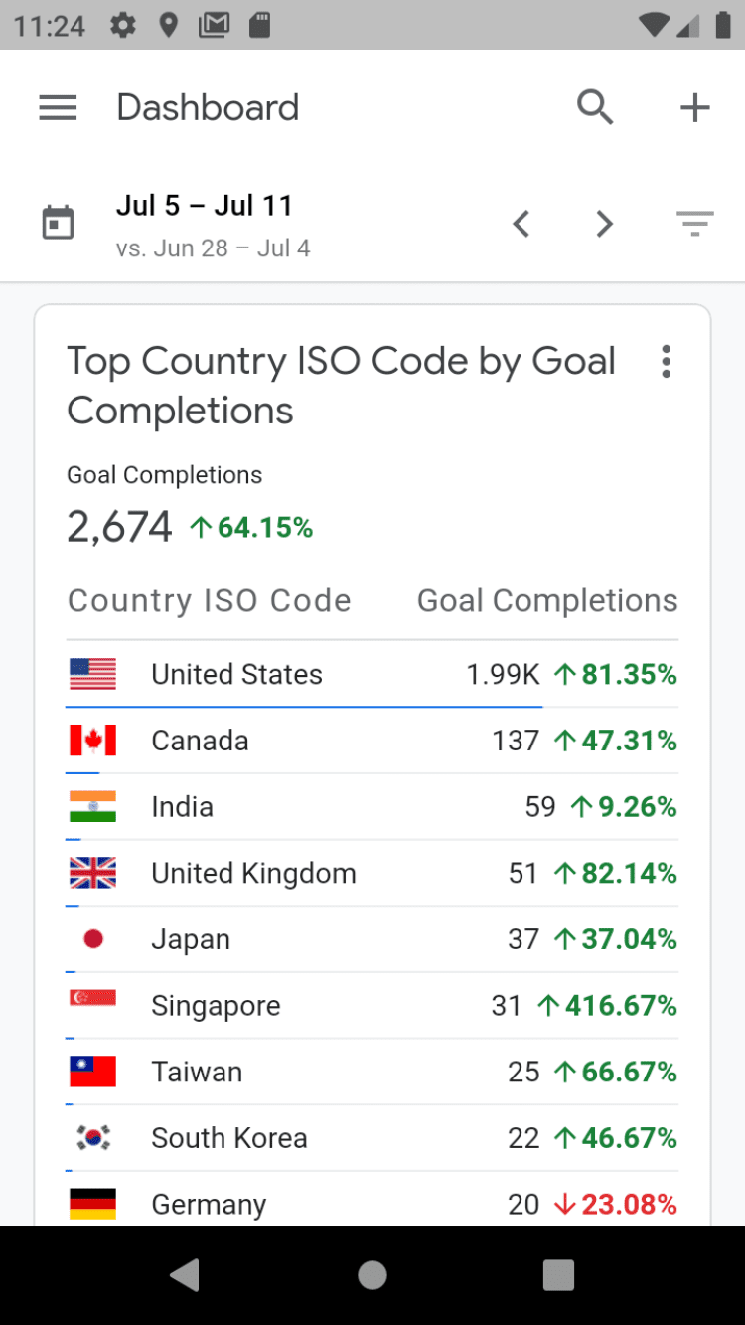This screenshot has width=745, height=1325.
Task: Select the Jul 5 – Jul 11 date range
Action: tap(205, 206)
